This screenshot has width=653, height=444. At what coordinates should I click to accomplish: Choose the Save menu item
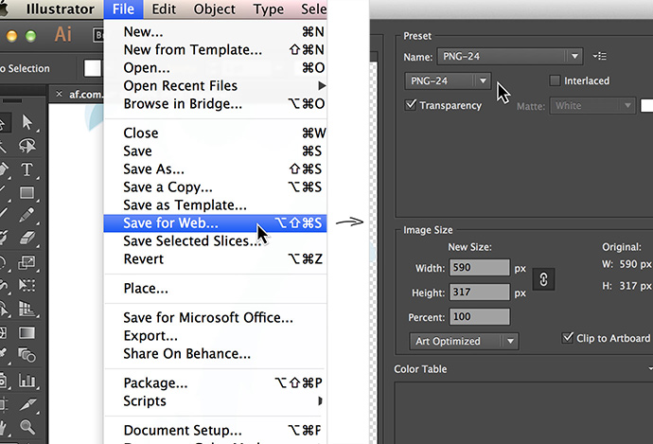pyautogui.click(x=215, y=151)
